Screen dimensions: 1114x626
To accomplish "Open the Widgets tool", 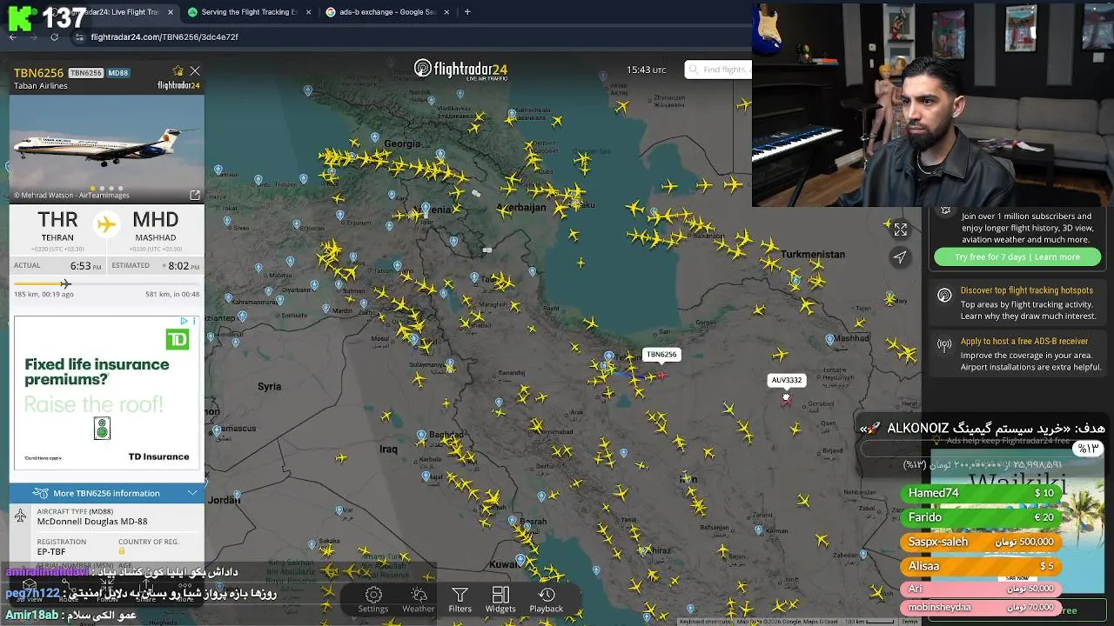I will click(500, 599).
